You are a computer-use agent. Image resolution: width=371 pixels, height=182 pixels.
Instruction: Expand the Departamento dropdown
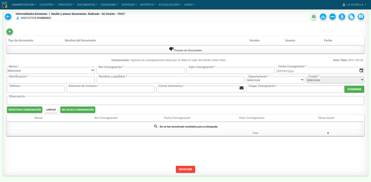tap(275, 80)
